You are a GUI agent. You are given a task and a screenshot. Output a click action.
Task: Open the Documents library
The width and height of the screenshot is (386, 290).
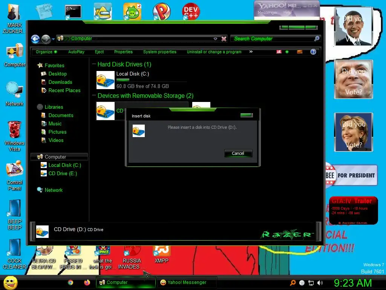(x=61, y=116)
